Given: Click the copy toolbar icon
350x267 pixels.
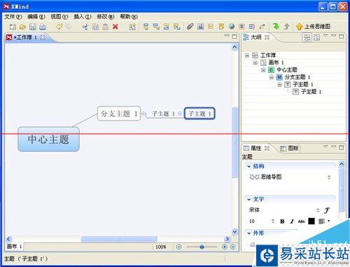Looking at the screenshot, I should pyautogui.click(x=96, y=27).
